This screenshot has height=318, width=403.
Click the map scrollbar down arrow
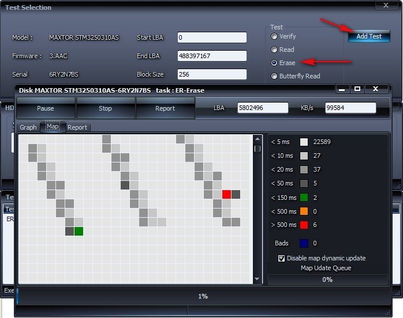tap(258, 279)
